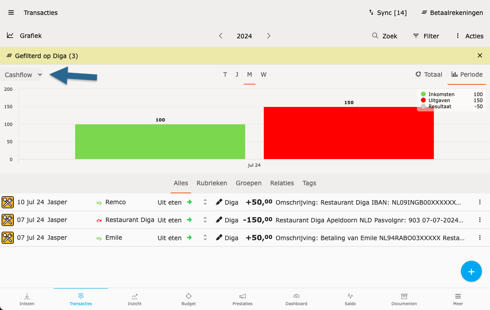This screenshot has height=310, width=490.
Task: Expand the up-down chevron in Restaurant Diga row
Action: 205,220
